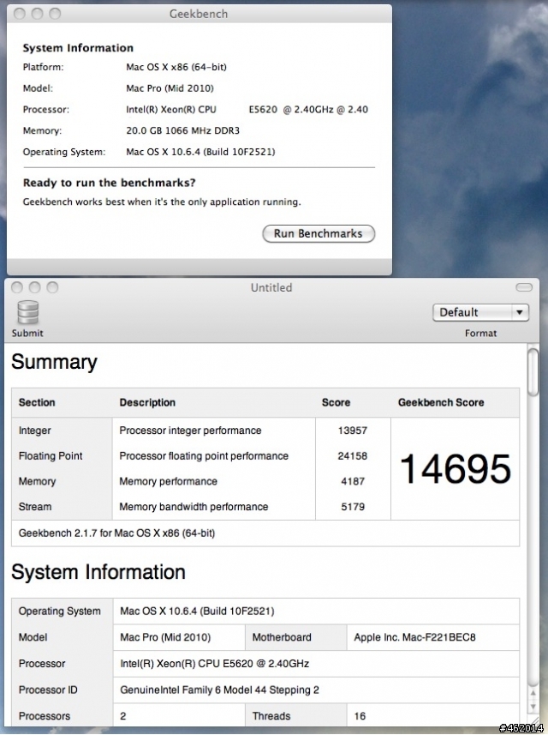
Task: Click the scrollbar up arrow
Action: click(x=533, y=693)
